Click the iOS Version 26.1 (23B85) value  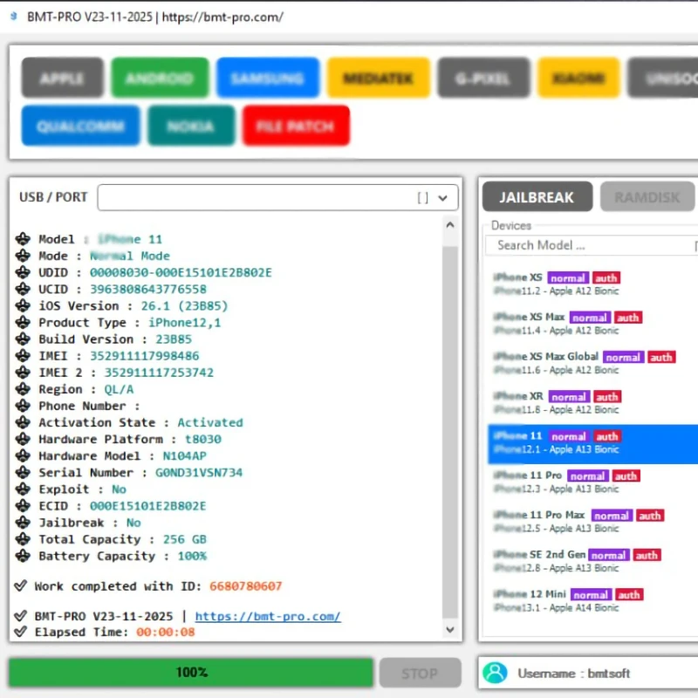(184, 306)
